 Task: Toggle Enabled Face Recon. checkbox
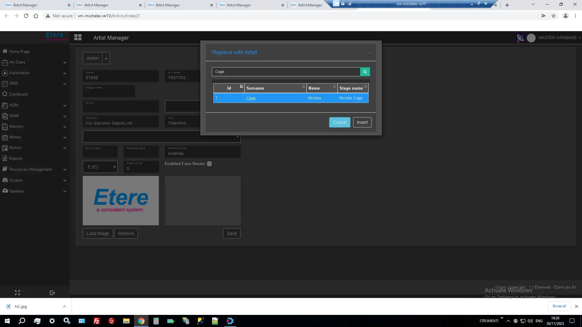pos(209,164)
